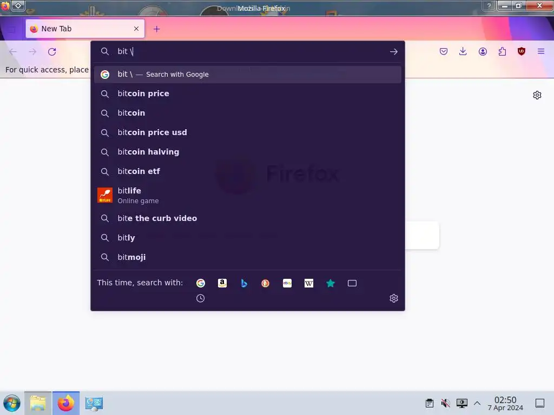This screenshot has width=554, height=415.
Task: Open New Tab page personalize gear
Action: pyautogui.click(x=537, y=95)
